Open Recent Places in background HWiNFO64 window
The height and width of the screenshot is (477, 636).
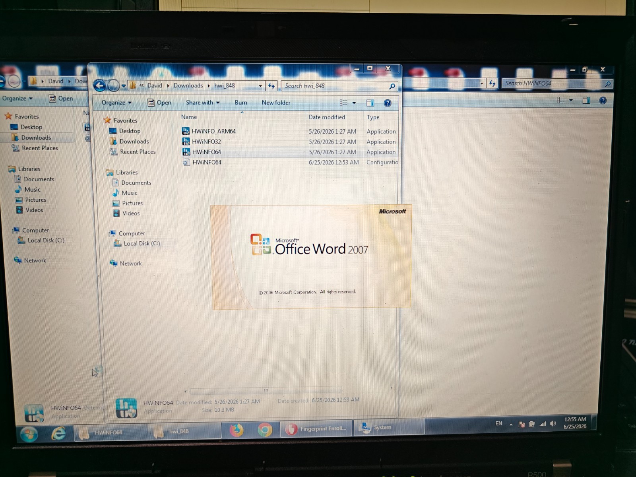pos(40,148)
